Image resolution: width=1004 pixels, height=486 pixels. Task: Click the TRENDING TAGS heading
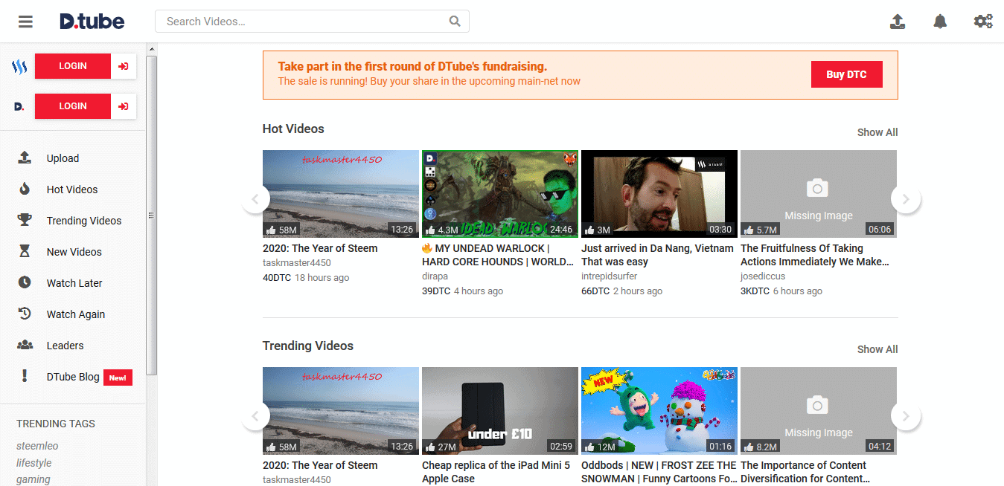coord(56,424)
